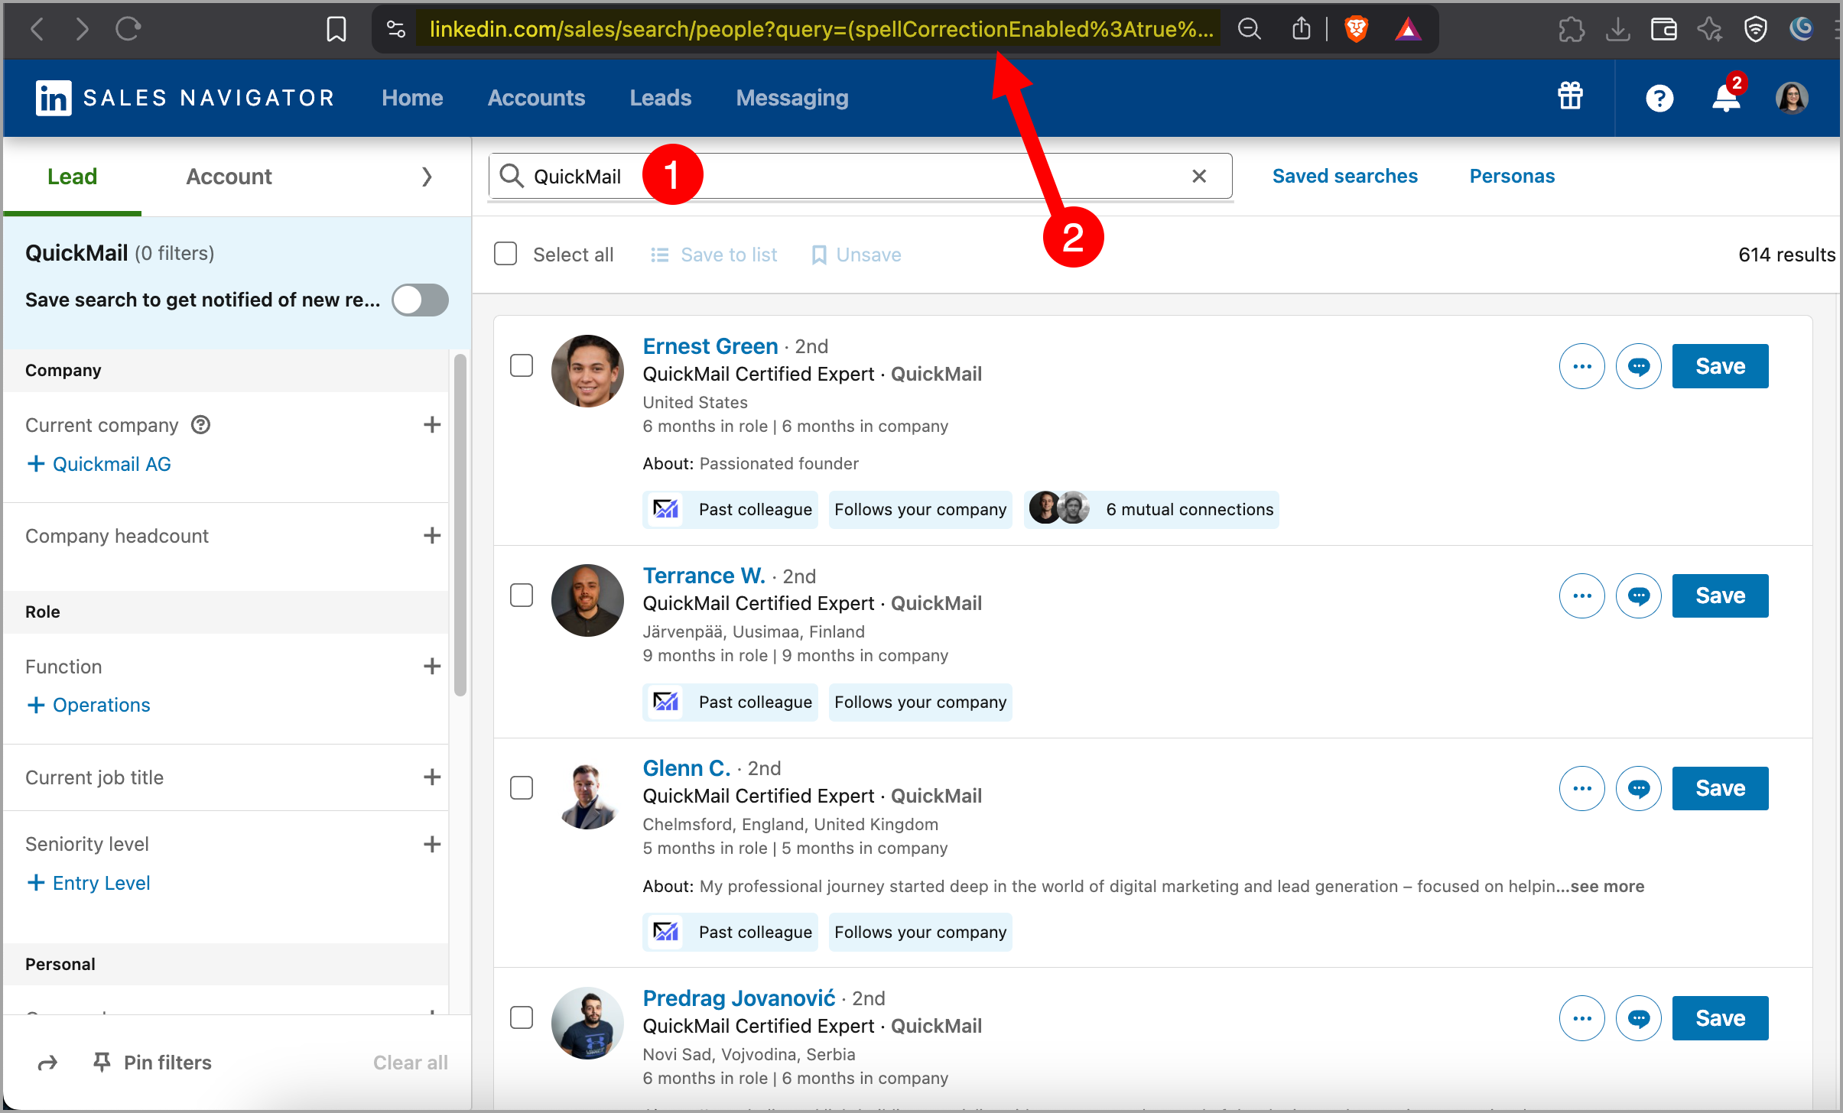1843x1113 pixels.
Task: Reload the page in browser
Action: pyautogui.click(x=128, y=29)
